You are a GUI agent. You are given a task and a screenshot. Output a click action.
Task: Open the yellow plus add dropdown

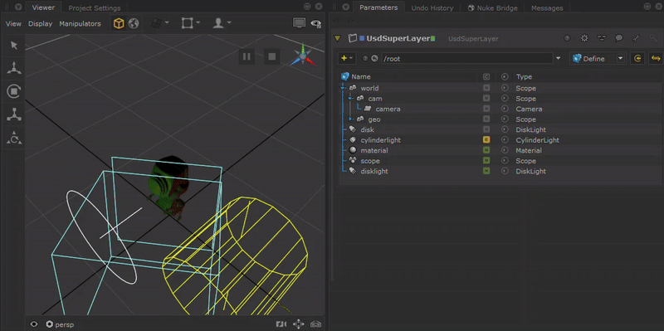tap(347, 58)
